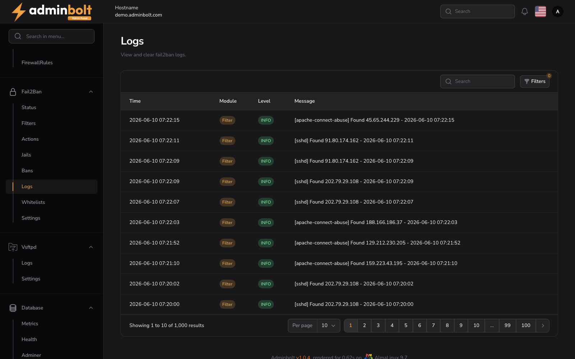Click Showing 1 to 10 of 1,000 results
The image size is (575, 359).
click(x=167, y=326)
